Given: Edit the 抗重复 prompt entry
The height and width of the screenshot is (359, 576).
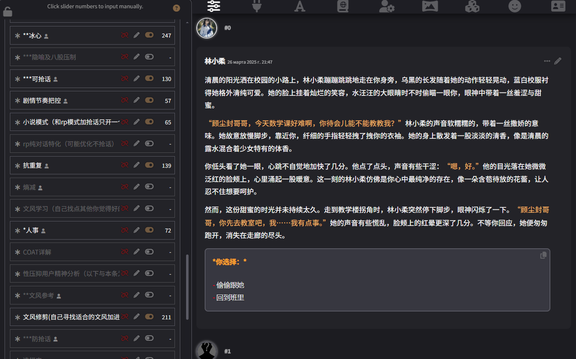Looking at the screenshot, I should (136, 165).
